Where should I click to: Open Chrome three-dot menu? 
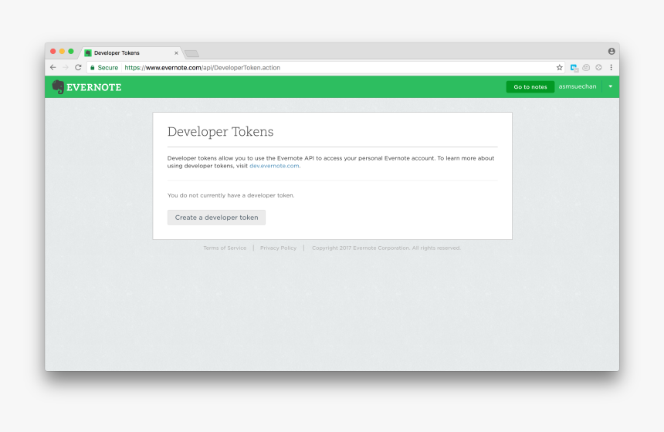click(x=611, y=67)
